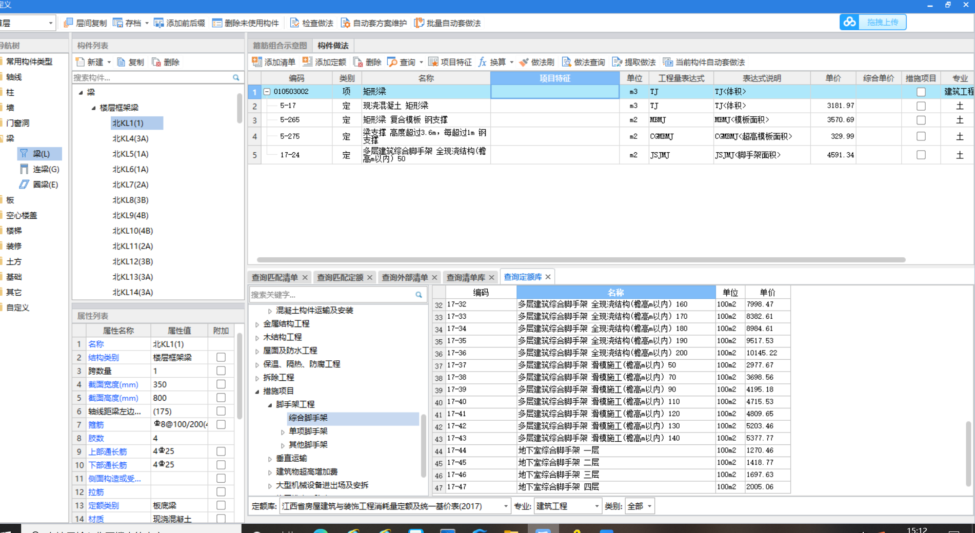Viewport: 975px width, 533px height.
Task: Toggle 措施项目 checkbox for row 5-265
Action: coord(921,120)
